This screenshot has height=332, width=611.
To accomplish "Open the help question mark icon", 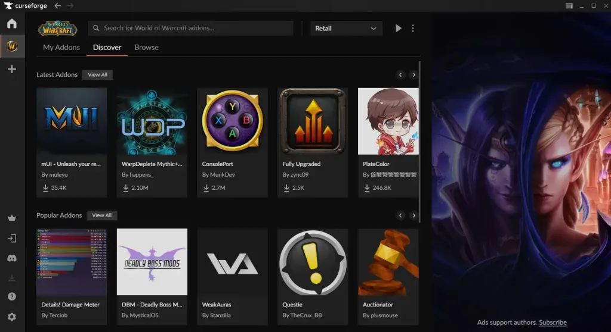I will [12, 296].
